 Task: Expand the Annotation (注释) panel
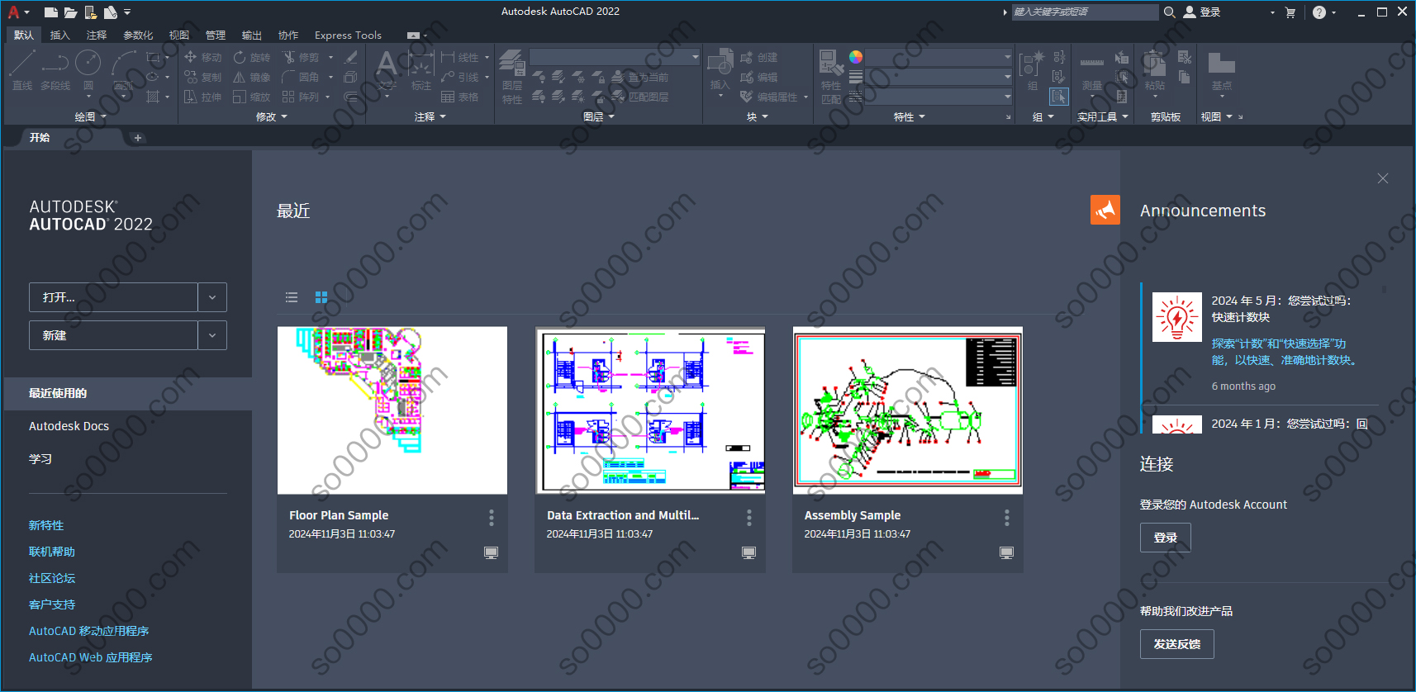point(430,117)
